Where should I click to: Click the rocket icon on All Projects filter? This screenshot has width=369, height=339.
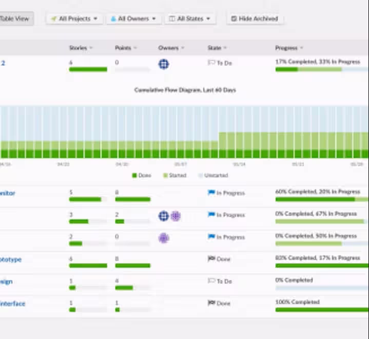[x=54, y=18]
